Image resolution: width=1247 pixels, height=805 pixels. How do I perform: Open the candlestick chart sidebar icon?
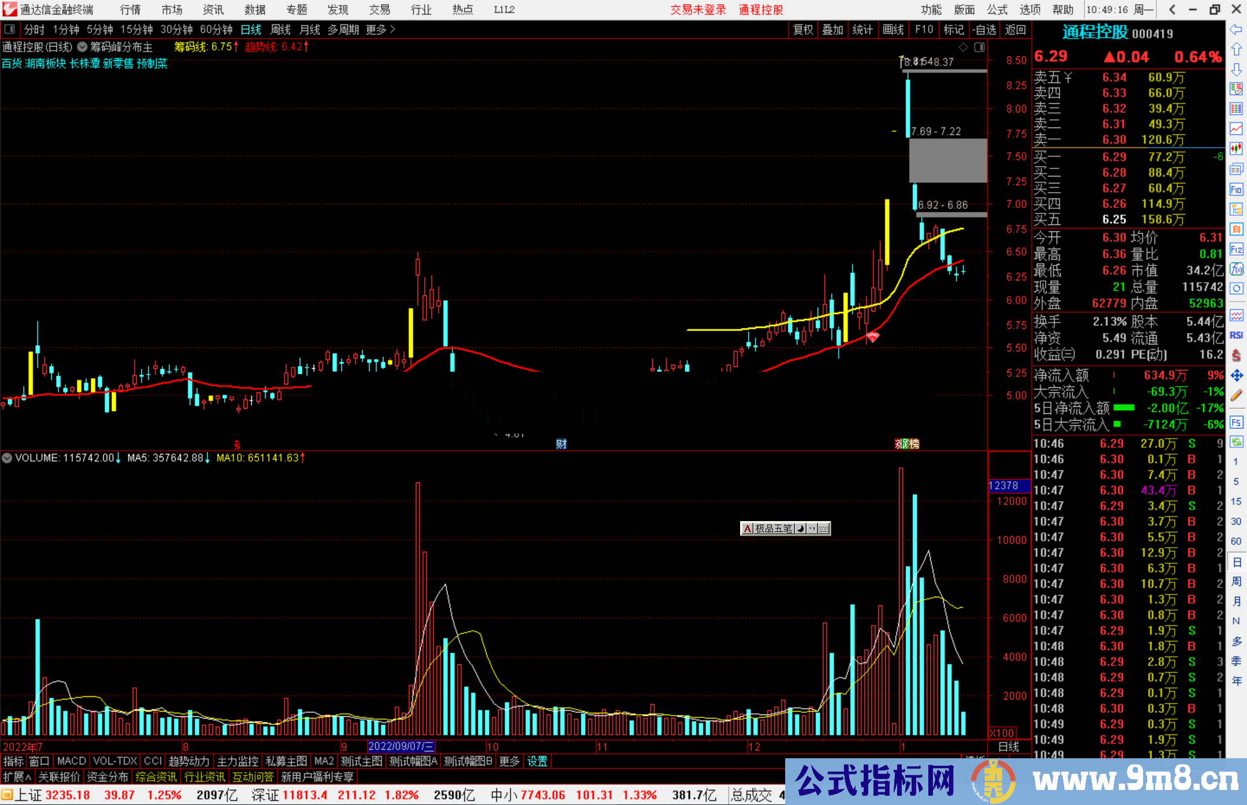1236,148
